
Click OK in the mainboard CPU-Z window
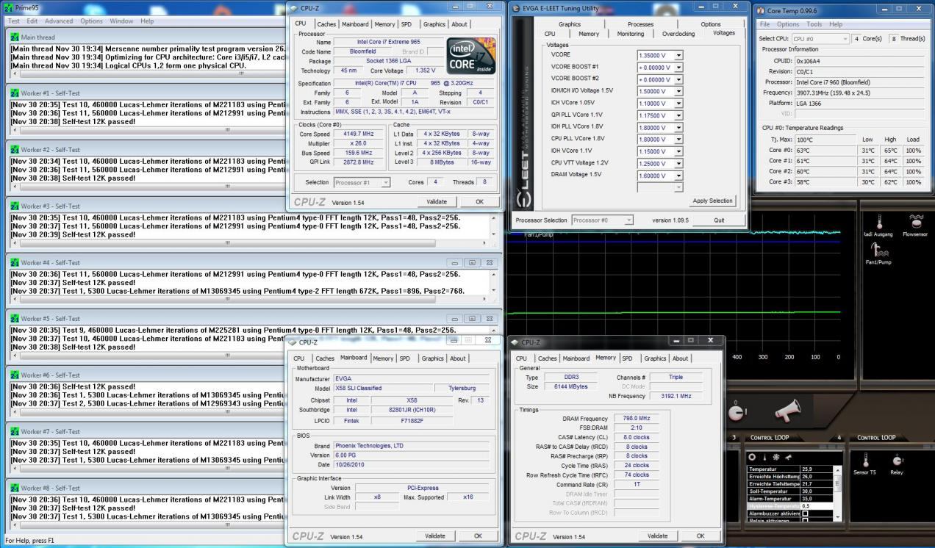tap(479, 536)
